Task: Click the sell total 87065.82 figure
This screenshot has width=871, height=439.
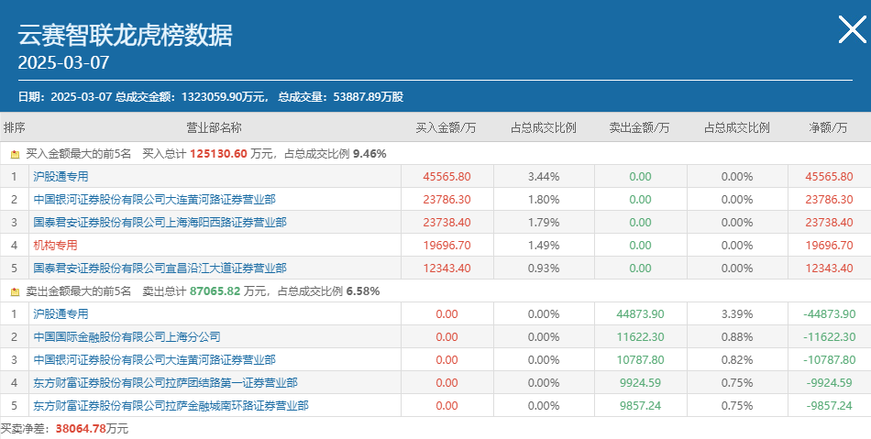Action: (x=215, y=291)
